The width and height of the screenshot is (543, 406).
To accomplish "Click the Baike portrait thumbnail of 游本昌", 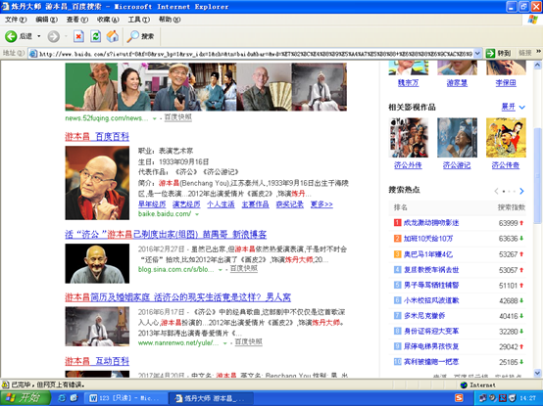I will pos(97,183).
